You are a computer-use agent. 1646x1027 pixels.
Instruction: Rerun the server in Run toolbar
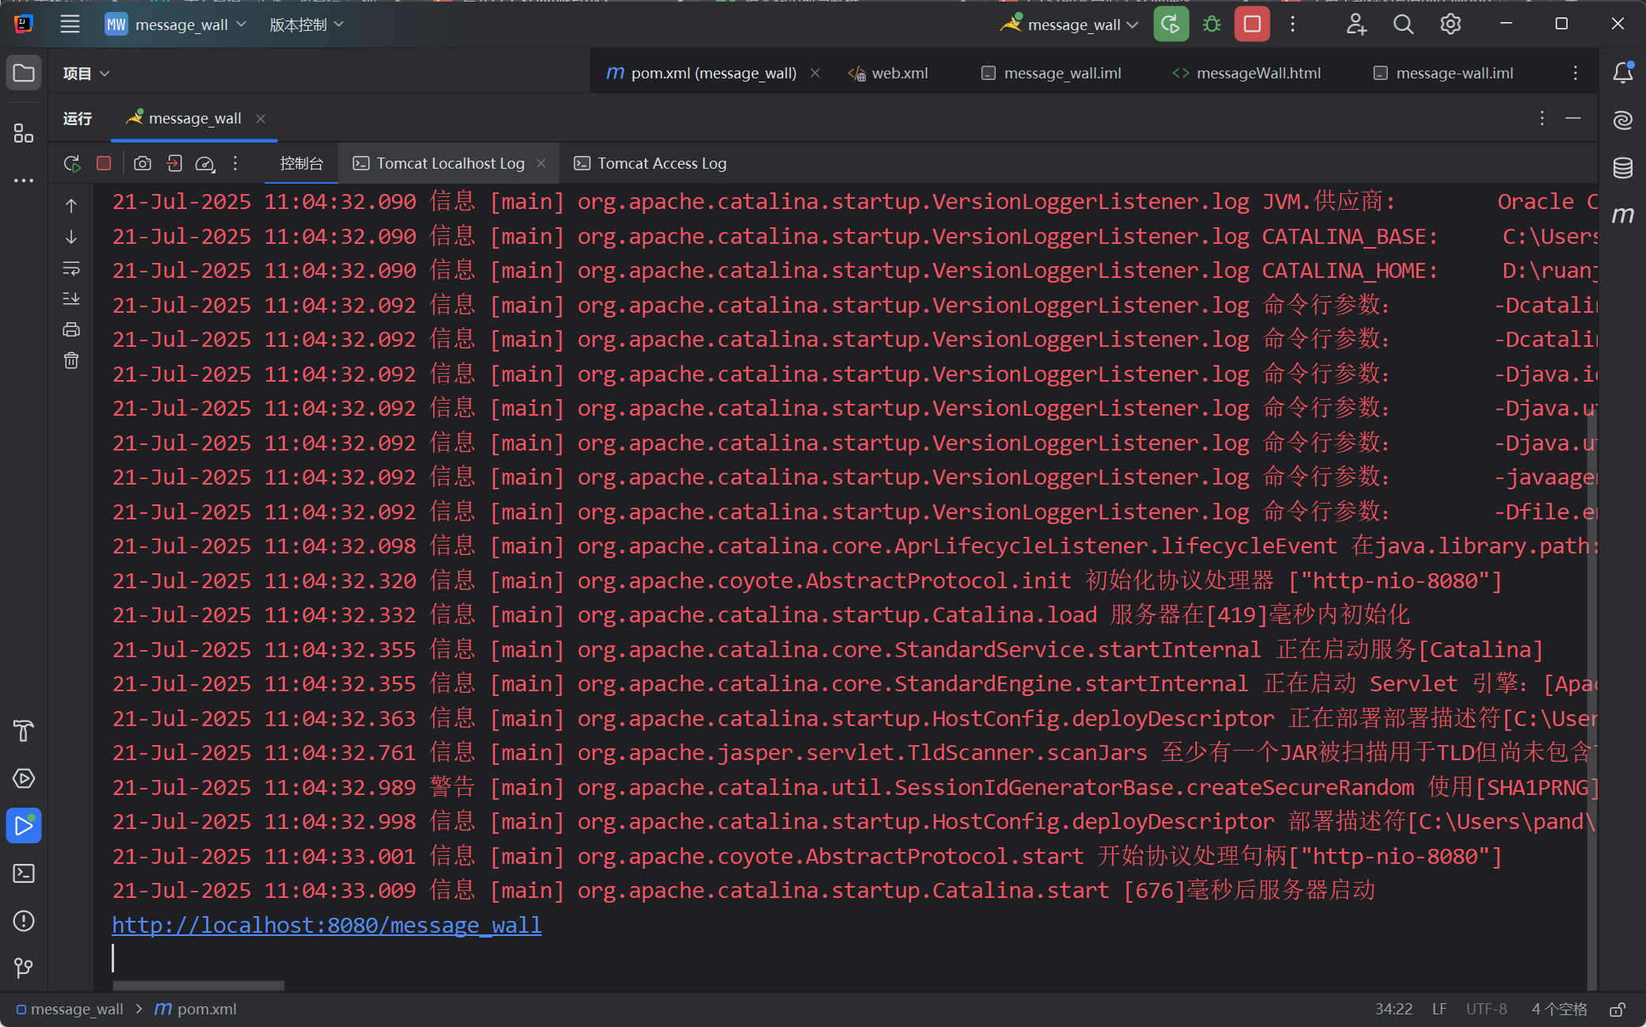pos(72,163)
